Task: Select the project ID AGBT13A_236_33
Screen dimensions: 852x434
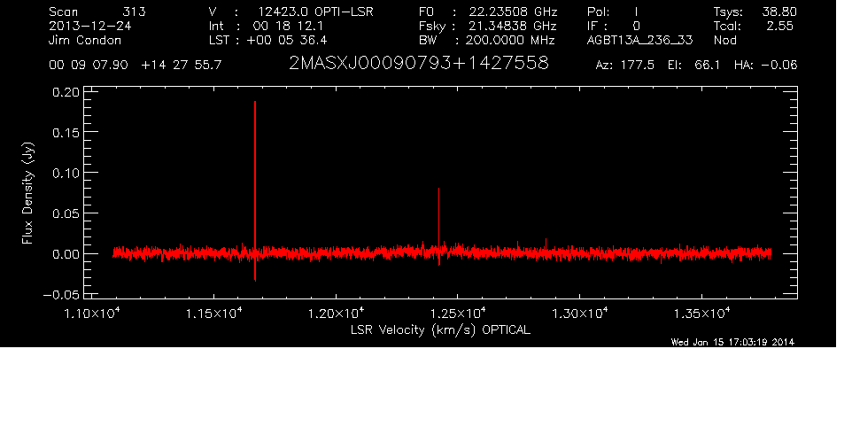Action: coord(640,40)
